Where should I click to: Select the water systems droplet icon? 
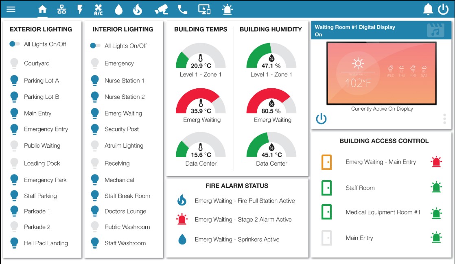pos(118,9)
